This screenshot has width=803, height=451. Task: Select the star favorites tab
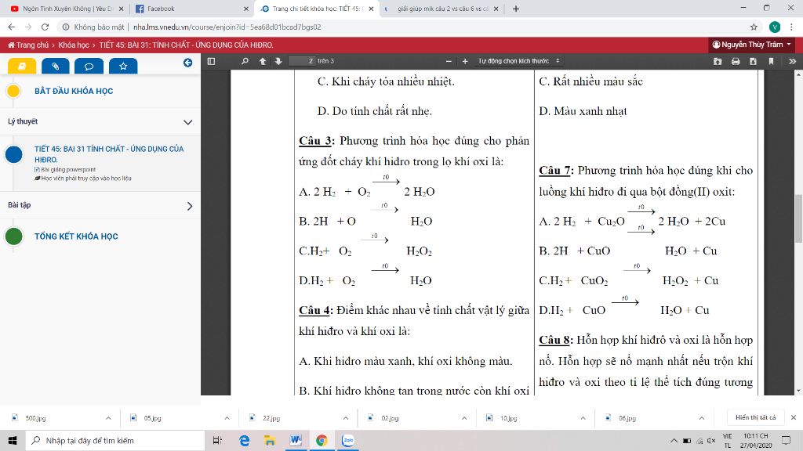(123, 66)
